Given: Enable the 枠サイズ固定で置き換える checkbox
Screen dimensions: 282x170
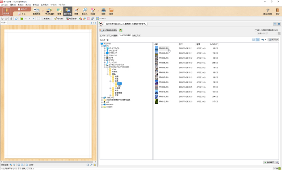Looking at the screenshot, I should coord(256,30).
